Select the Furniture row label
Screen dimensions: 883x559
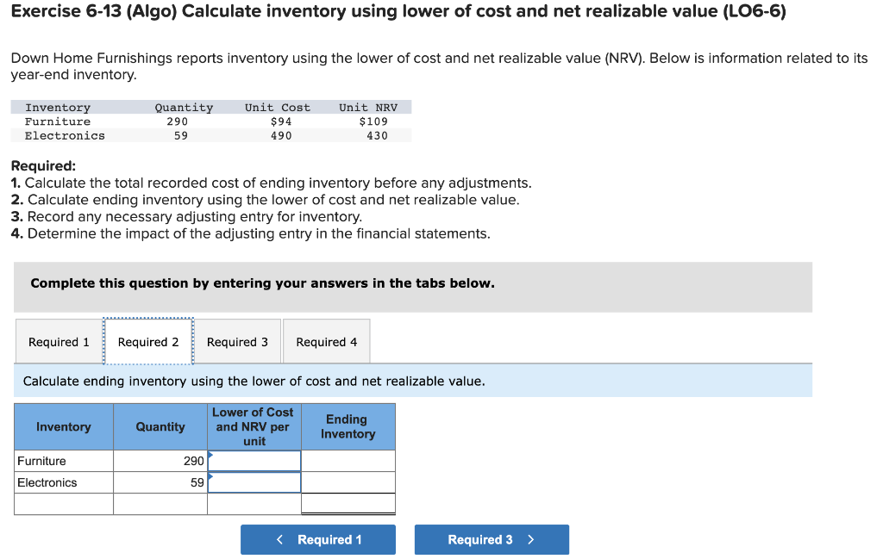63,460
